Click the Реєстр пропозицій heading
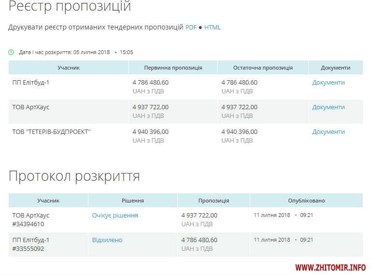Screen dimensions: 372x275 pyautogui.click(x=70, y=7)
